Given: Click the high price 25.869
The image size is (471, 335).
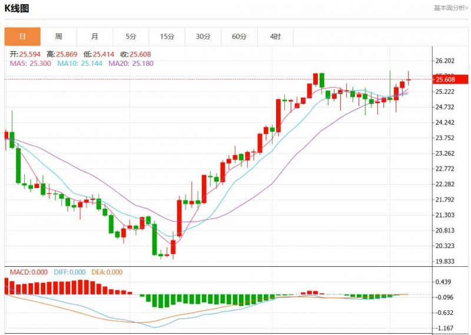Looking at the screenshot, I should click(x=67, y=54).
